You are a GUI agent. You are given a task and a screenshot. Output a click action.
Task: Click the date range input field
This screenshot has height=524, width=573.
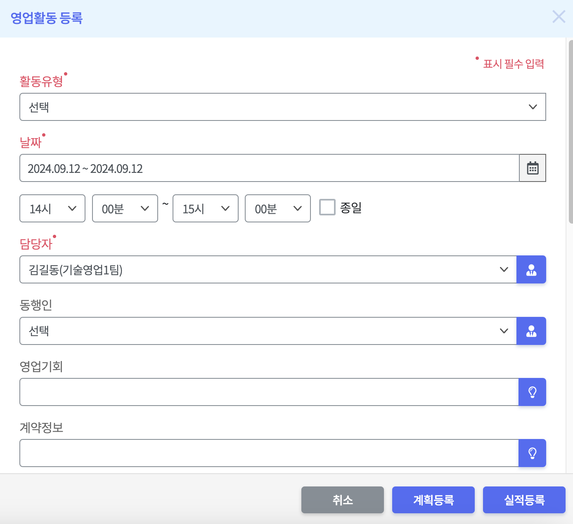point(269,168)
